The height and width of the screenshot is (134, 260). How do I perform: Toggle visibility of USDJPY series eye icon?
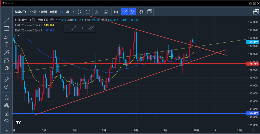[52, 20]
